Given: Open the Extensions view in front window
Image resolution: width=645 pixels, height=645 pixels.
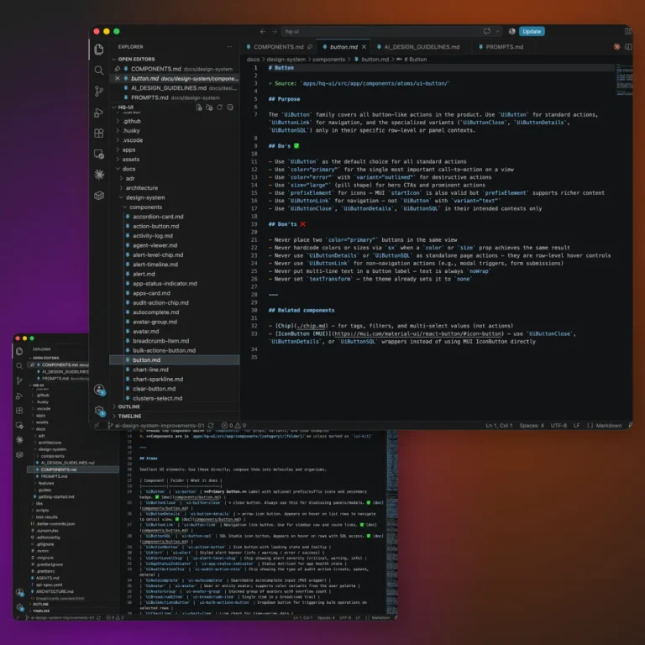Looking at the screenshot, I should [99, 134].
